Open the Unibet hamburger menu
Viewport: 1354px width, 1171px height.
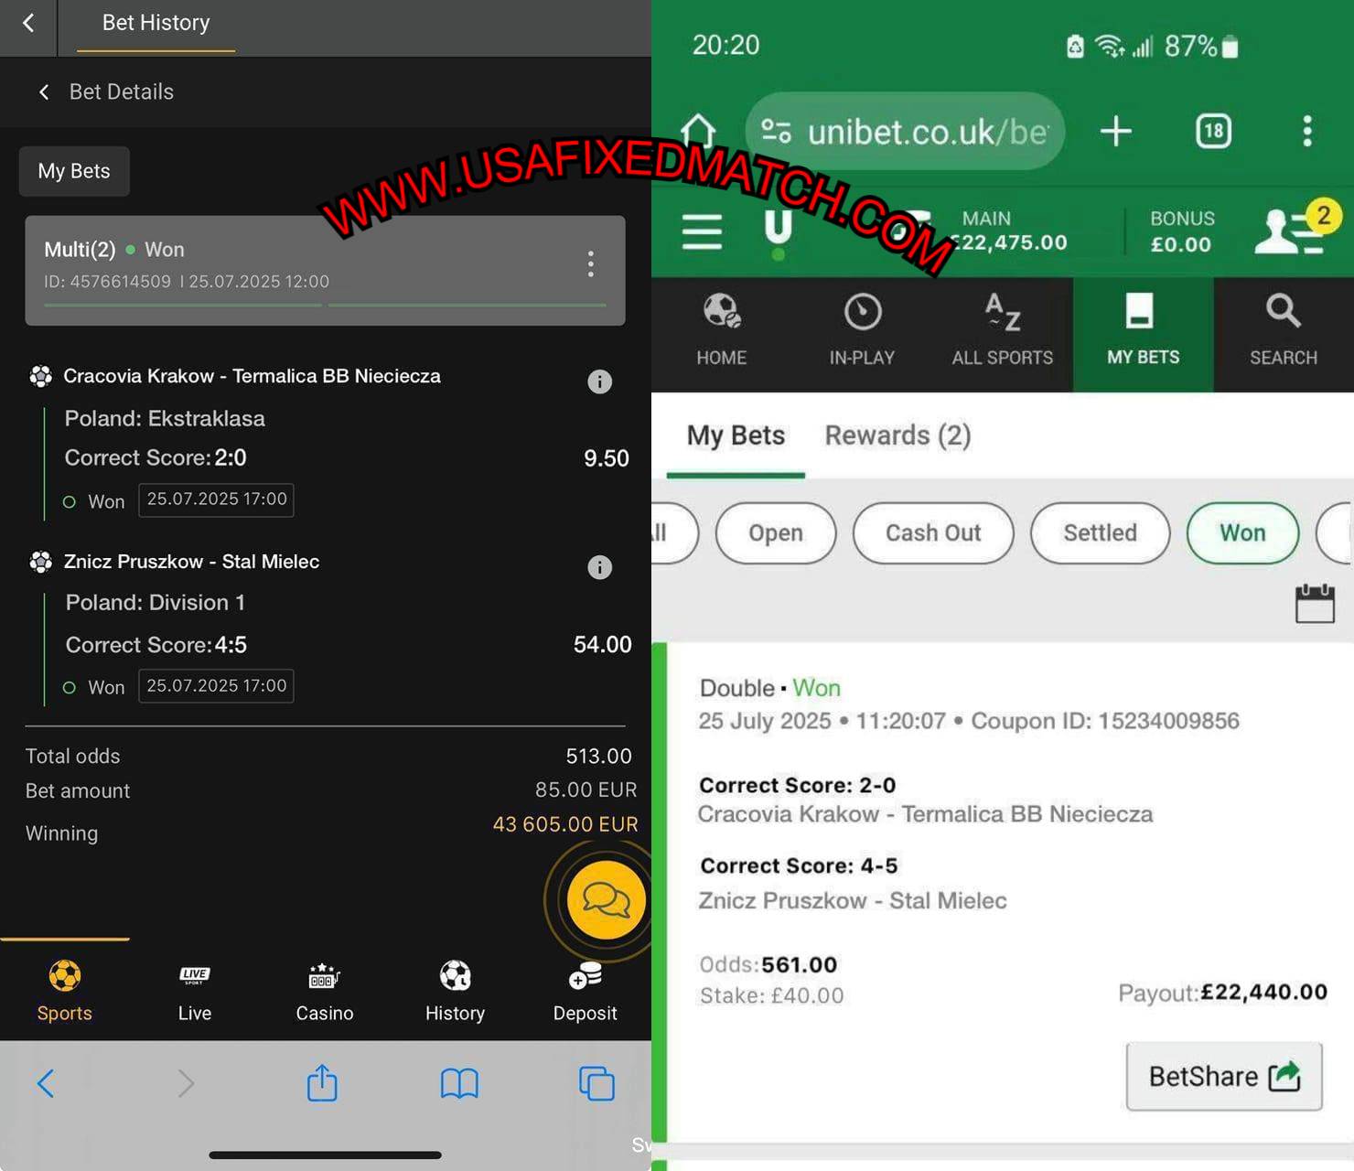tap(702, 231)
